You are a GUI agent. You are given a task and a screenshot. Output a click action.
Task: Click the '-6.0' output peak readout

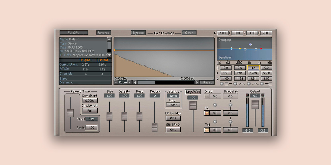(247, 130)
